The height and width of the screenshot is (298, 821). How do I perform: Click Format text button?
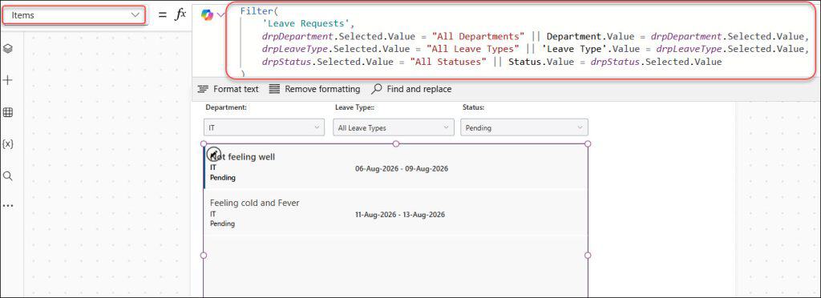229,90
